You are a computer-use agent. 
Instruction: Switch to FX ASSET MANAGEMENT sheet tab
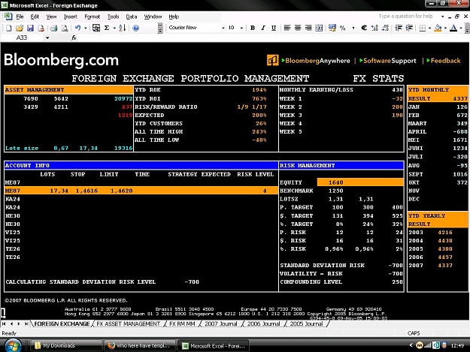click(x=129, y=323)
